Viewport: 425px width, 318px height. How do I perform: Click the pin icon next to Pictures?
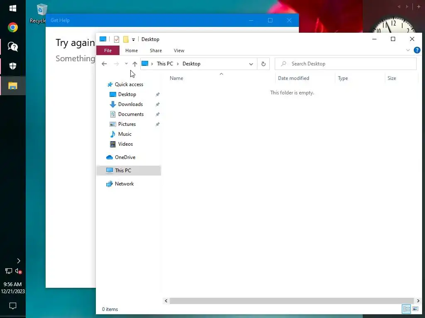(x=157, y=124)
